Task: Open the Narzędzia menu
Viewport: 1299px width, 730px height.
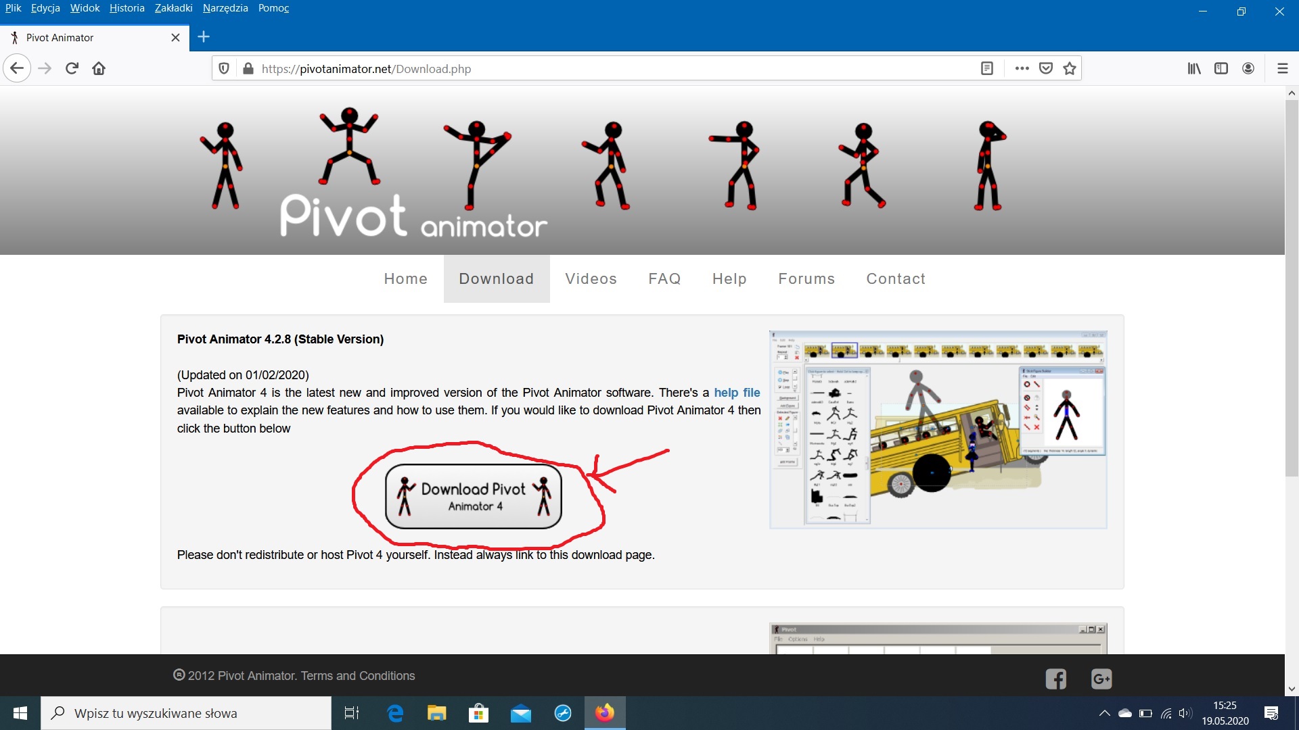Action: (225, 8)
